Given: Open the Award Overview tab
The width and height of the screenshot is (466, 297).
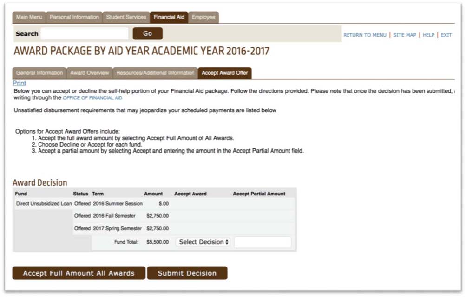Looking at the screenshot, I should (90, 73).
